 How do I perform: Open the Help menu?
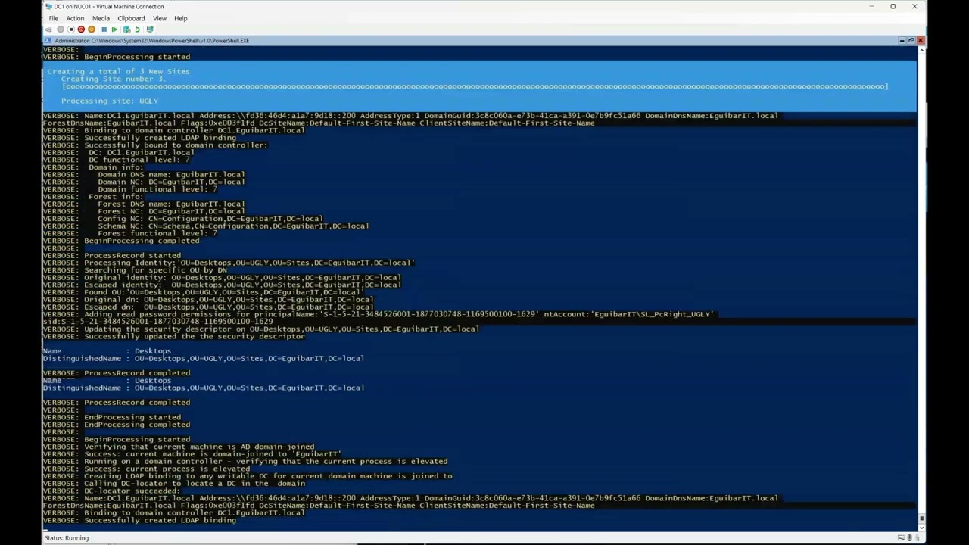(x=181, y=18)
